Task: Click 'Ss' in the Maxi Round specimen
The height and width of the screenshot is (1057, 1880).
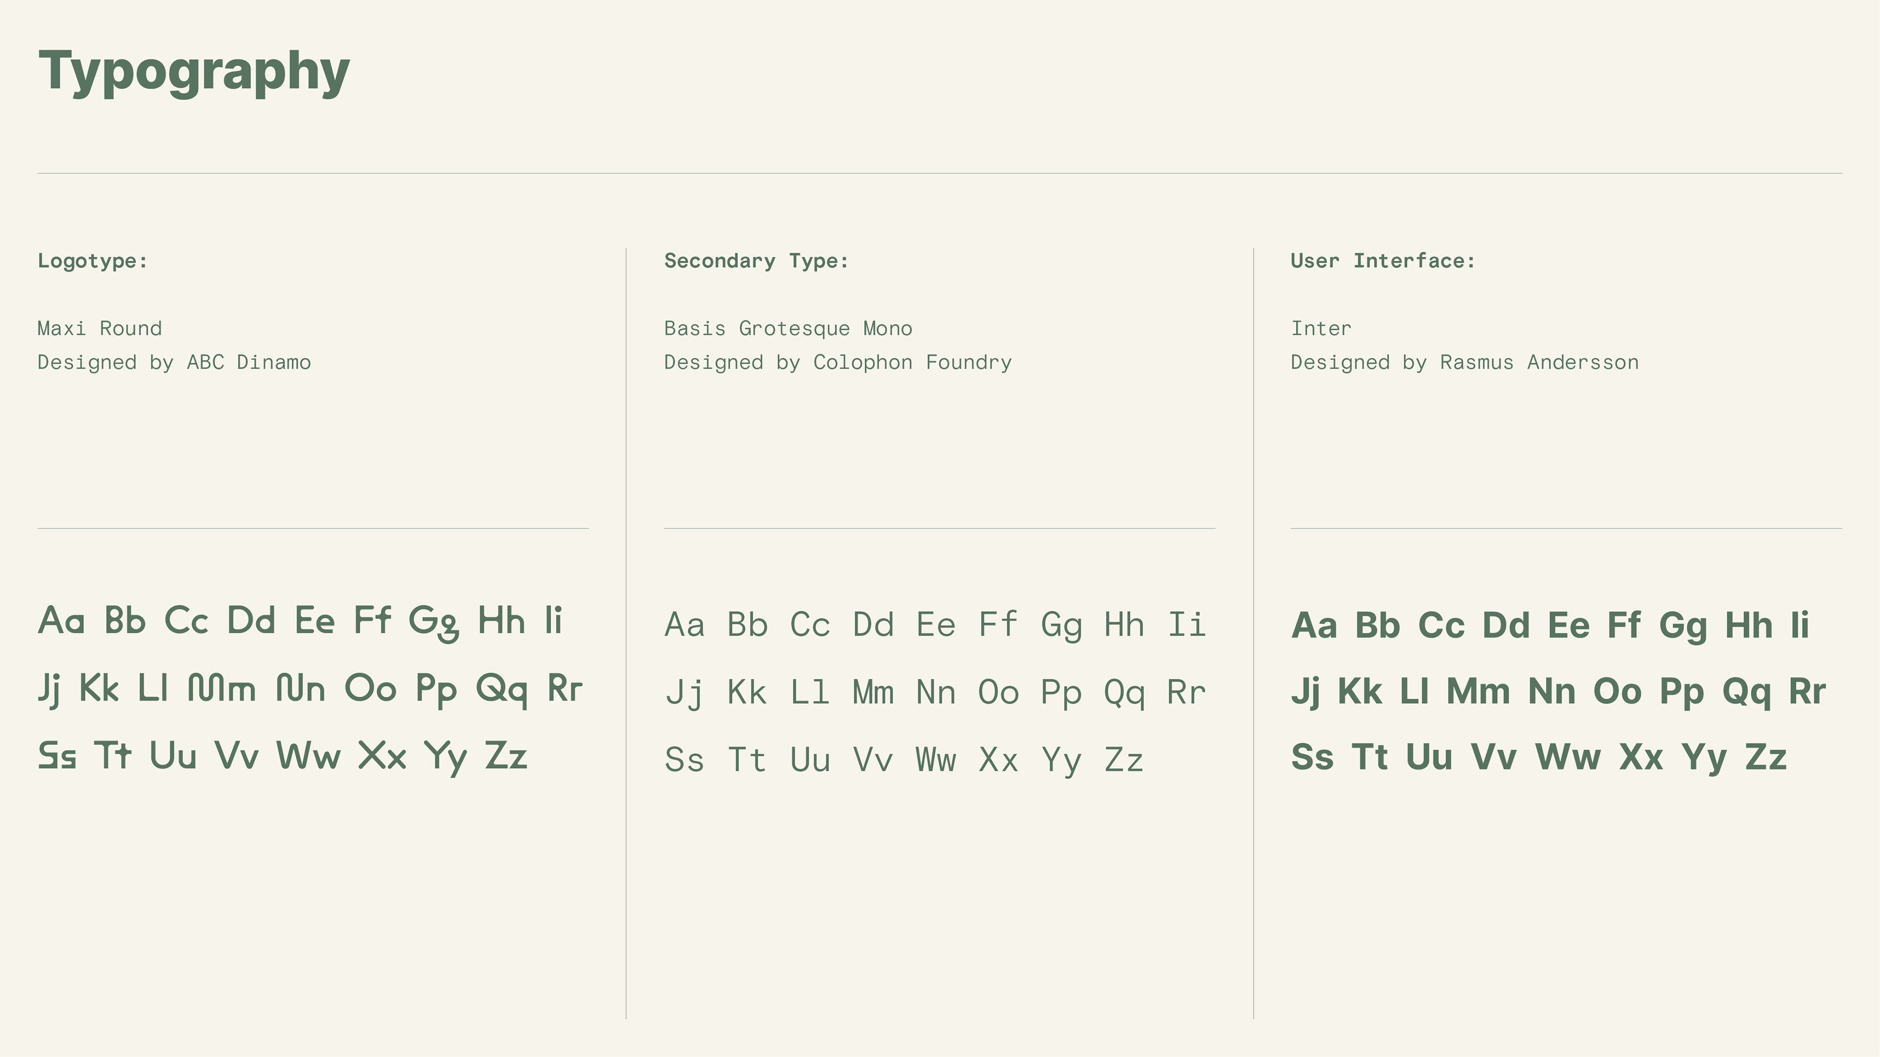Action: (x=57, y=756)
